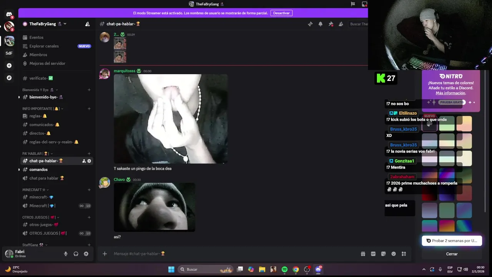
Task: Open the reglas channel
Action: tap(57, 116)
